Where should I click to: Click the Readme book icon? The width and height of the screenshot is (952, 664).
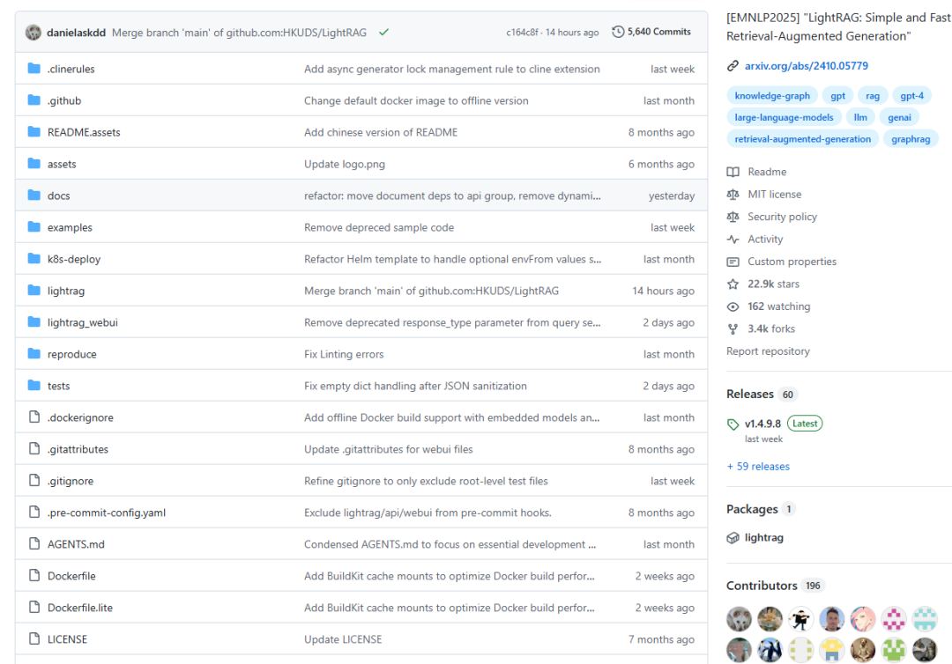(x=733, y=172)
